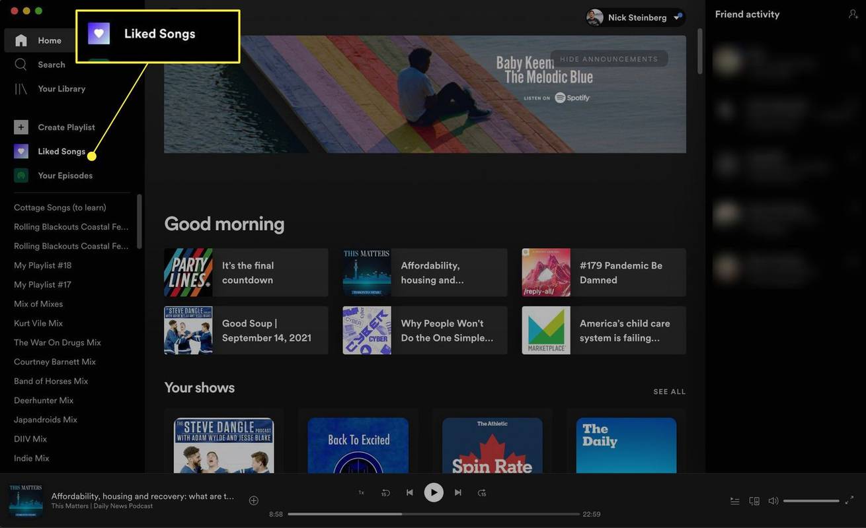This screenshot has width=866, height=528.
Task: Open the play queue icon
Action: pos(734,501)
